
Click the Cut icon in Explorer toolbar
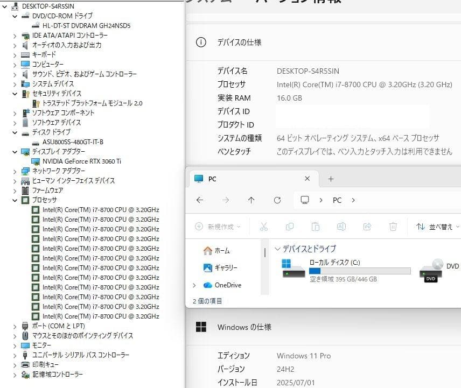[x=264, y=227]
